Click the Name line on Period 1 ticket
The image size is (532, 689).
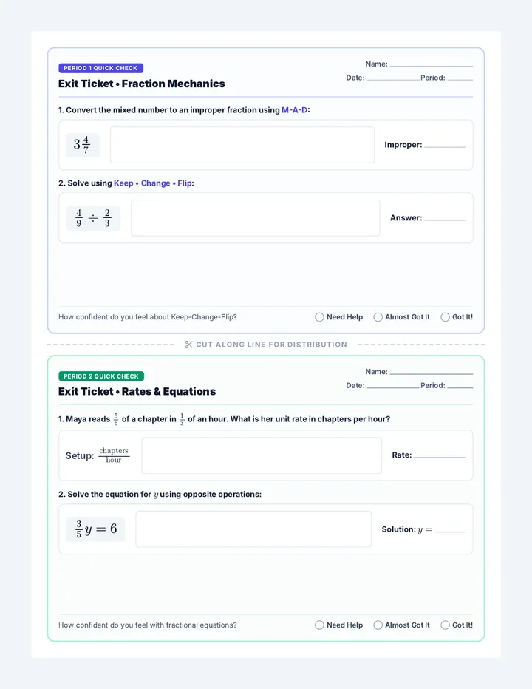coord(432,64)
